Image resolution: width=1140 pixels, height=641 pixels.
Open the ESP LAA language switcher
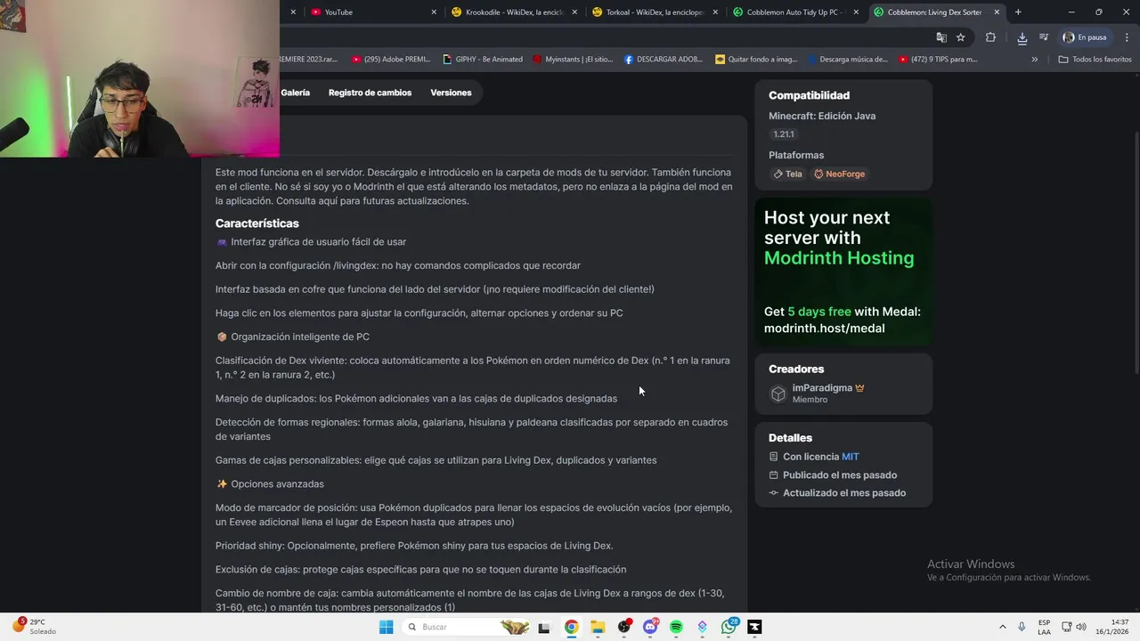pyautogui.click(x=1044, y=627)
